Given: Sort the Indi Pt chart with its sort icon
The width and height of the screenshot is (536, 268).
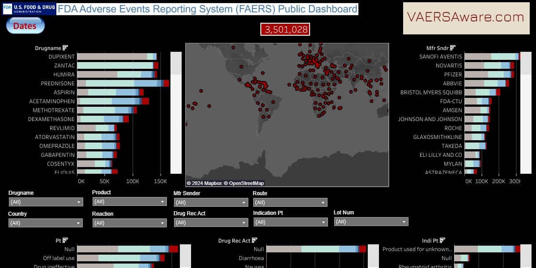Looking at the screenshot, I should [442, 240].
